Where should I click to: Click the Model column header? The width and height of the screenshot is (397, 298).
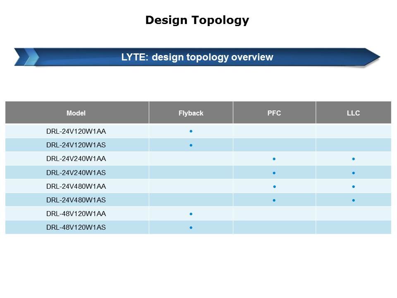(76, 113)
